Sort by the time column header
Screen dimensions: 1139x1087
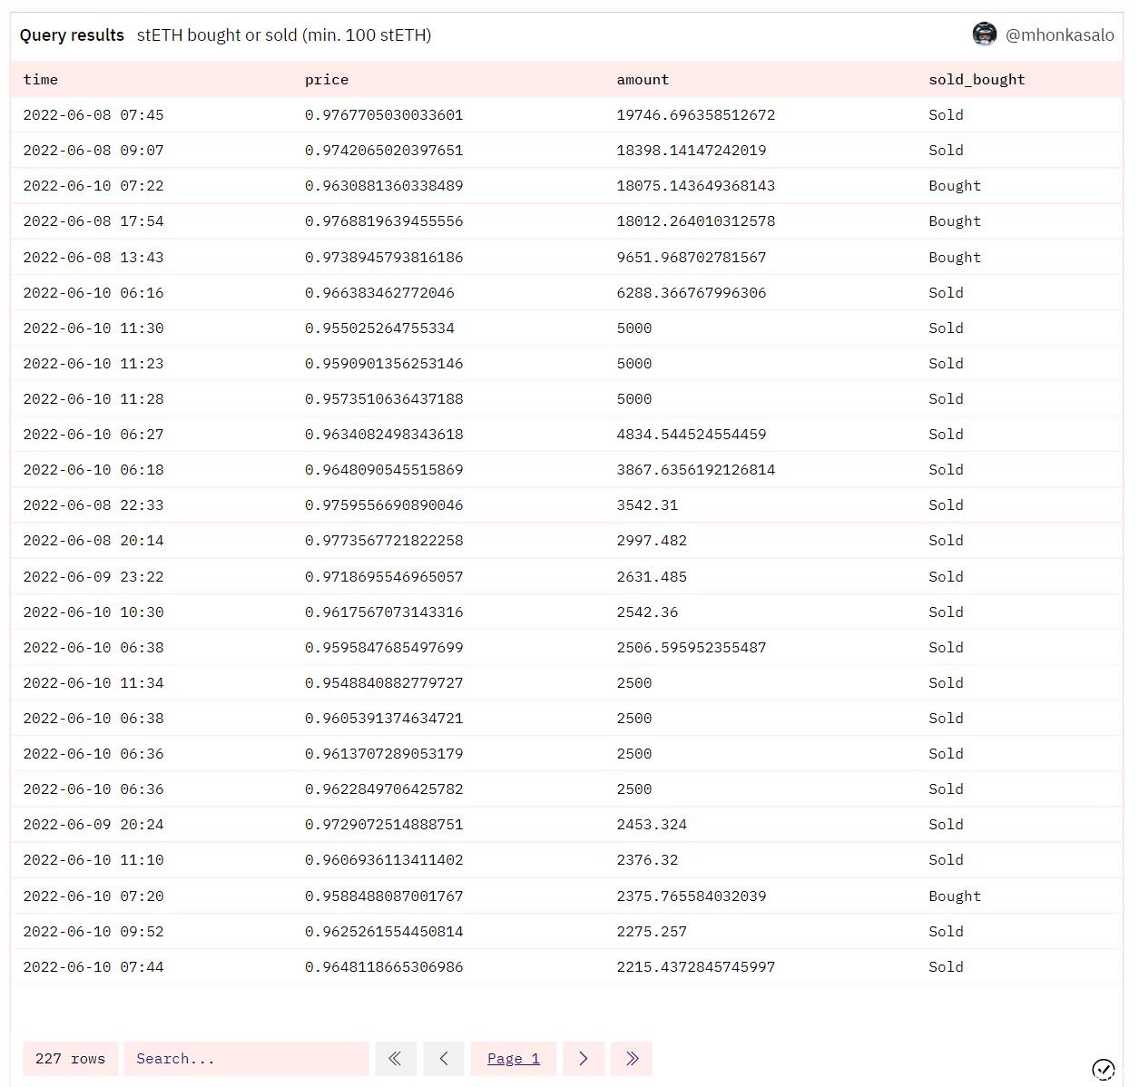coord(41,80)
